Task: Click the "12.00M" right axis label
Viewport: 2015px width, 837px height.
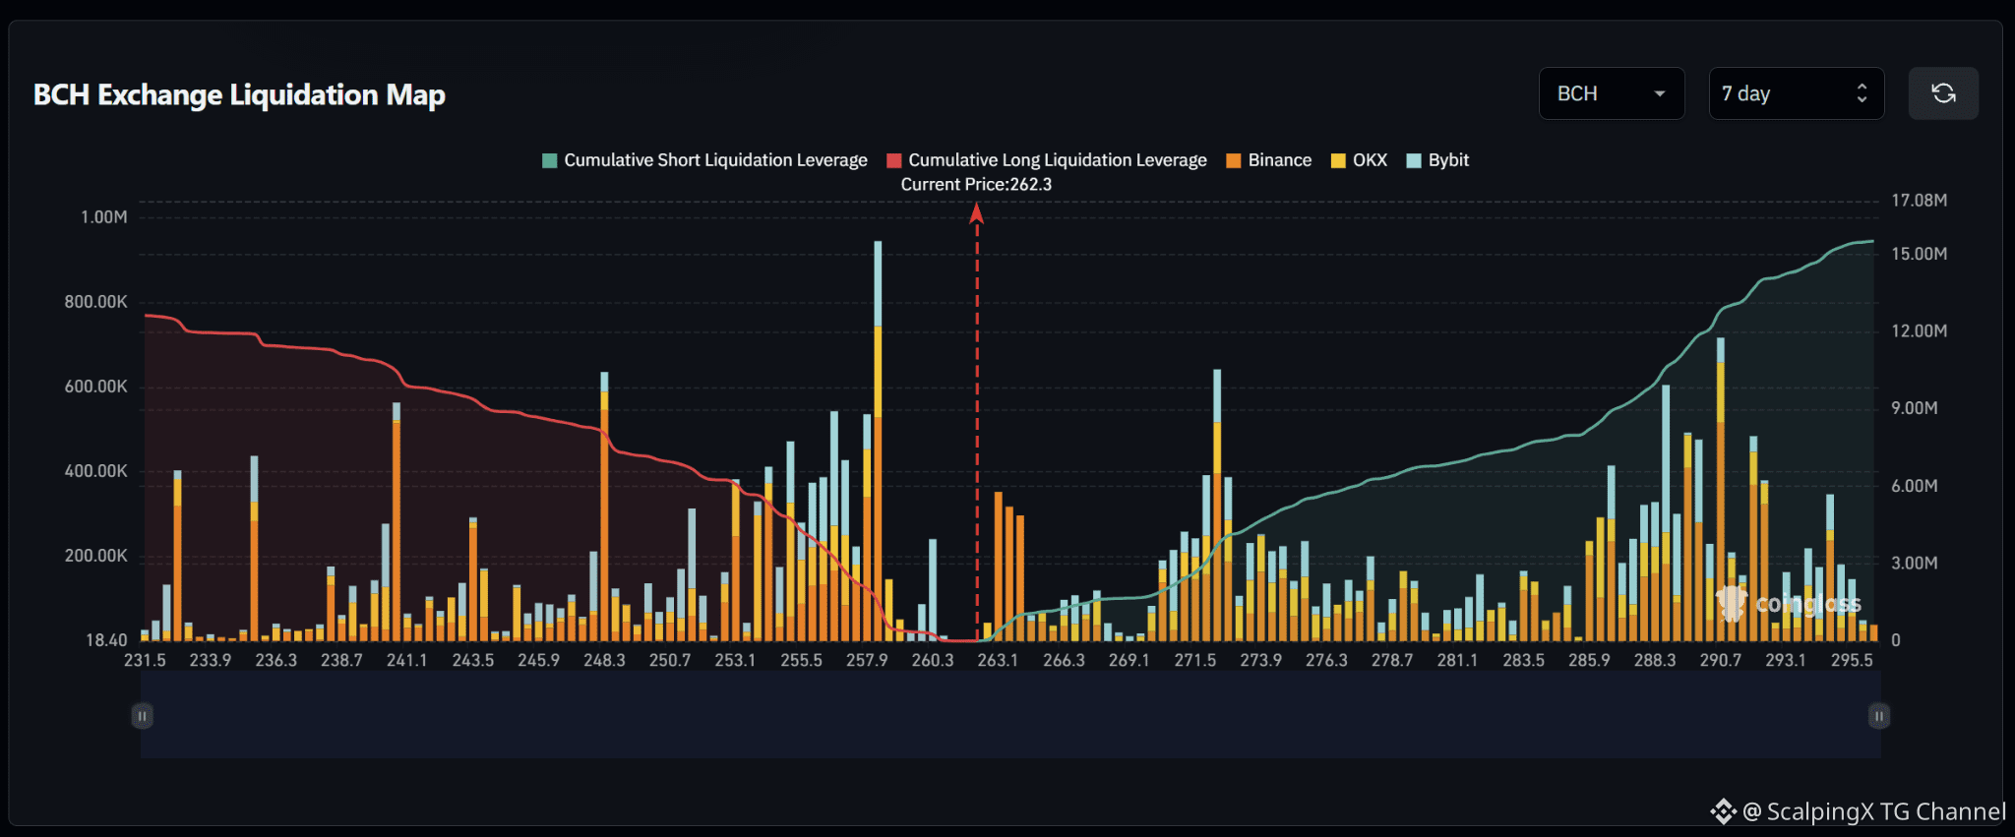Action: tap(1920, 331)
